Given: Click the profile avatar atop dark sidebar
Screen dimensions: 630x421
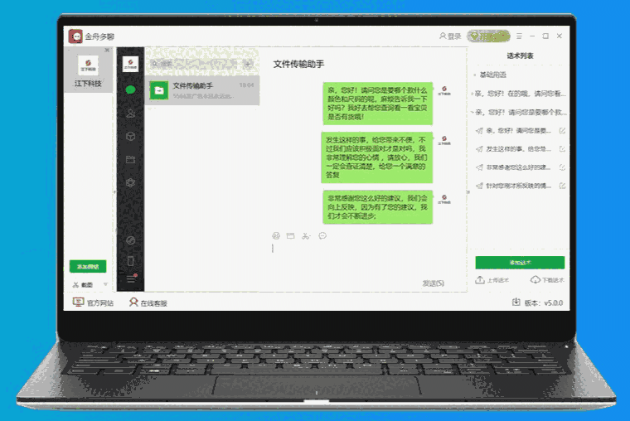Looking at the screenshot, I should (x=130, y=65).
